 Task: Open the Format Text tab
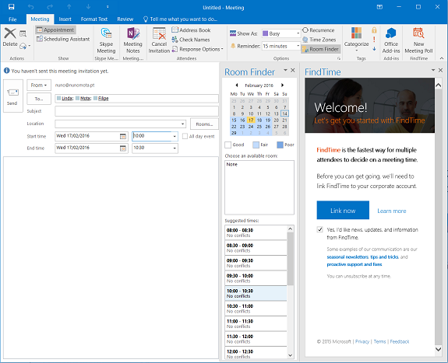(94, 19)
